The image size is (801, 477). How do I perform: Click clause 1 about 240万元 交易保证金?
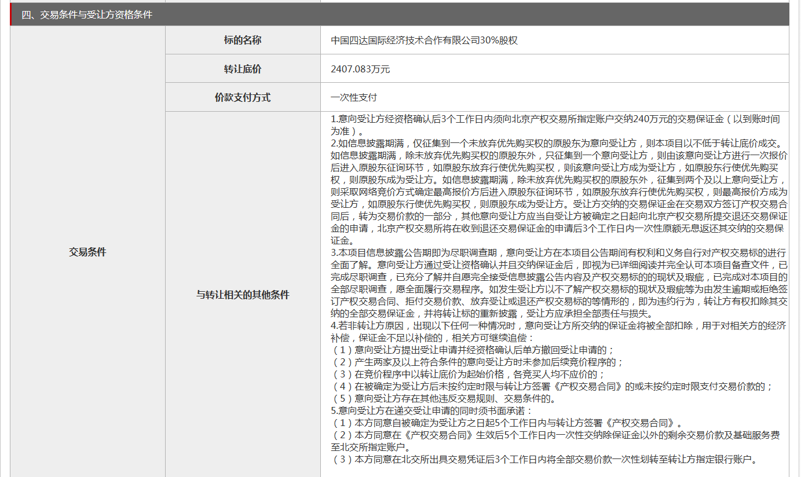coord(555,125)
